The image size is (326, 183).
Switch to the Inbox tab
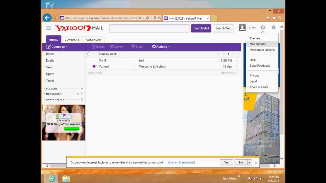[x=53, y=39]
